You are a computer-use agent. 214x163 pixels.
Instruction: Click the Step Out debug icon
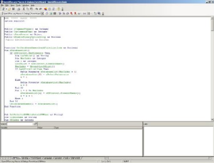68,14
